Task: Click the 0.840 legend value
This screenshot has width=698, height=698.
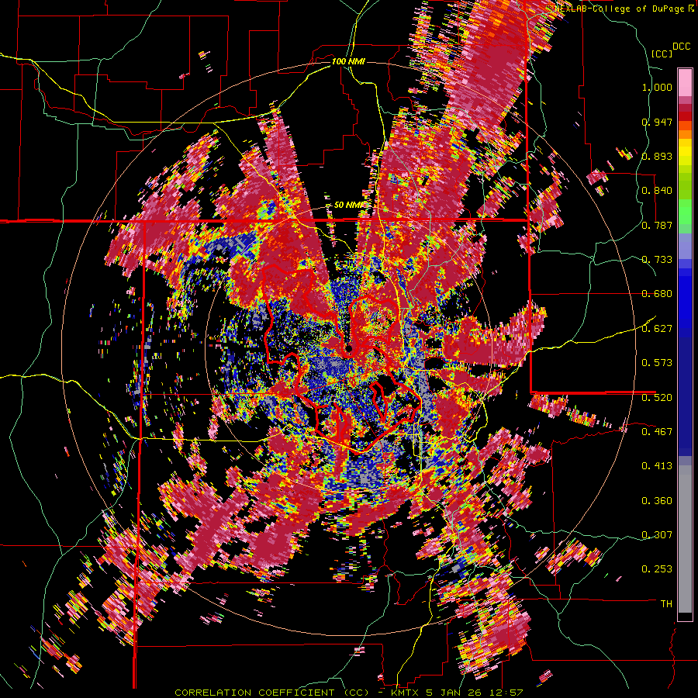Action: pos(657,191)
